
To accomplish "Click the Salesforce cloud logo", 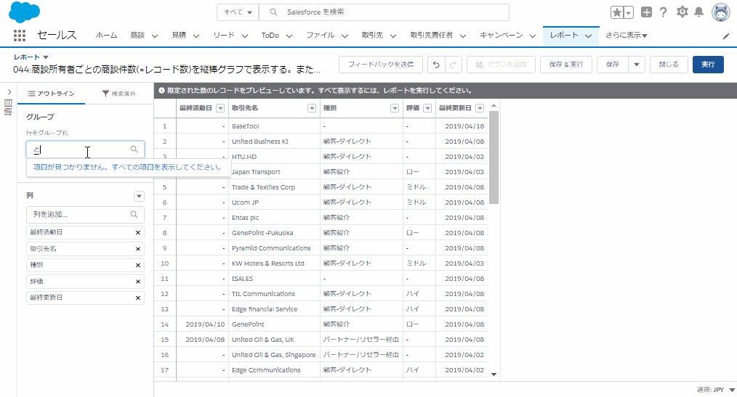I will coord(25,12).
